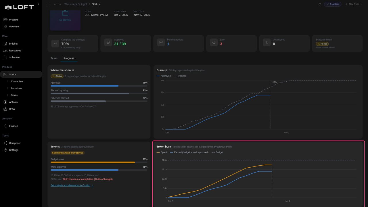
Task: Toggle the Planned legend in Burn-up
Action: 180,76
